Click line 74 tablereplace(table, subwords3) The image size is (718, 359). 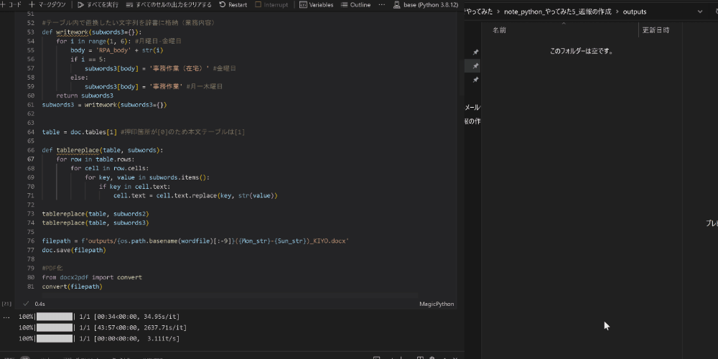[95, 223]
